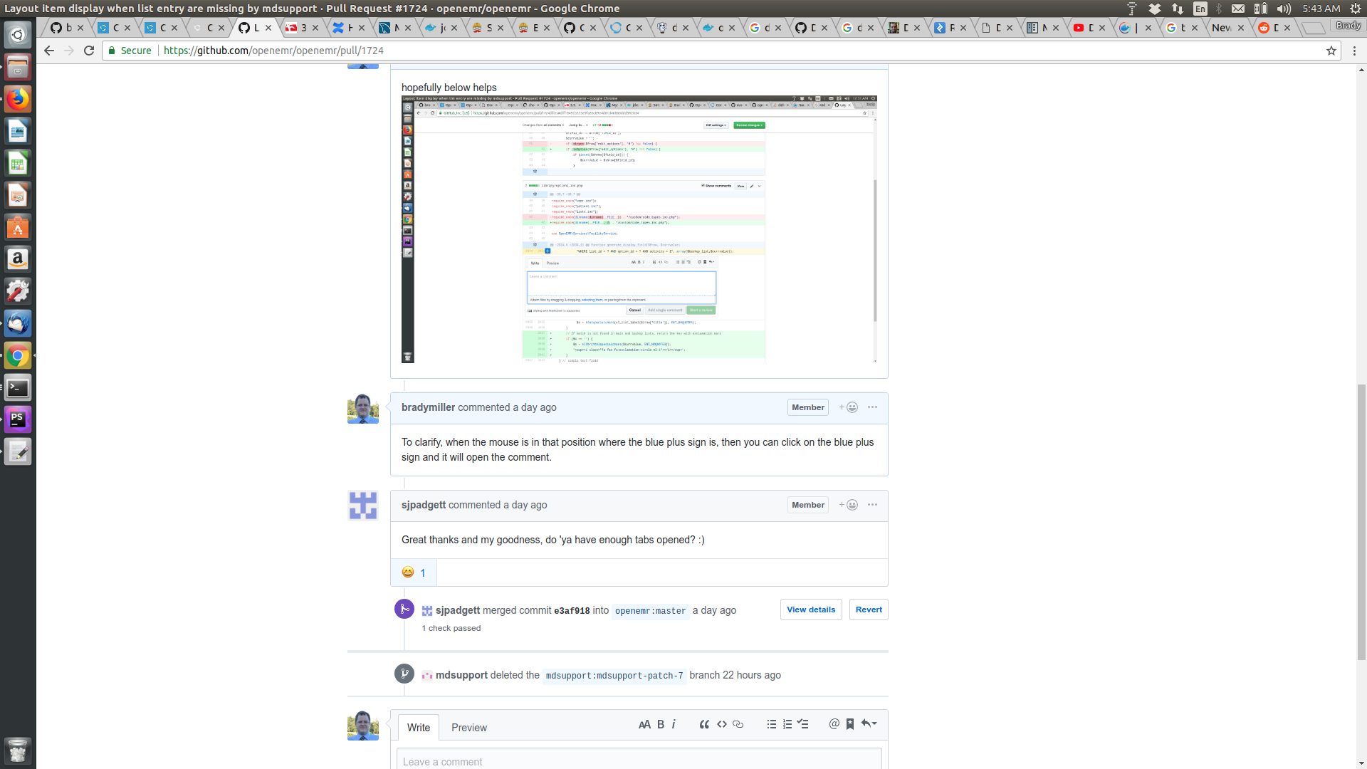Launch Firefox from the Ubuntu dock
The width and height of the screenshot is (1367, 769).
(17, 99)
